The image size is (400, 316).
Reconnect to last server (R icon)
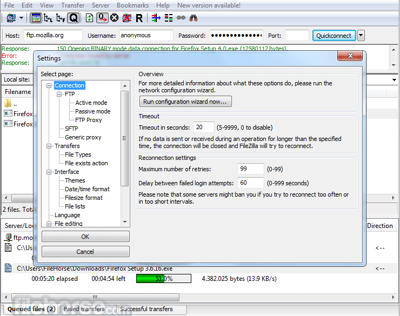click(x=139, y=18)
